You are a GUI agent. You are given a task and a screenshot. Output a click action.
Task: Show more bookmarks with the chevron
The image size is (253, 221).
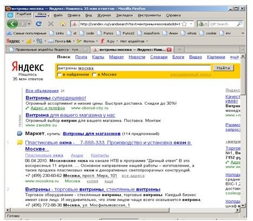click(x=243, y=33)
